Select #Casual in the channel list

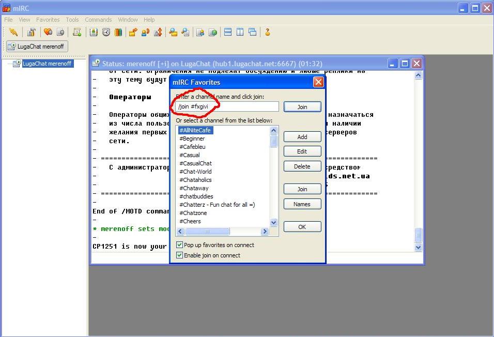tap(189, 155)
